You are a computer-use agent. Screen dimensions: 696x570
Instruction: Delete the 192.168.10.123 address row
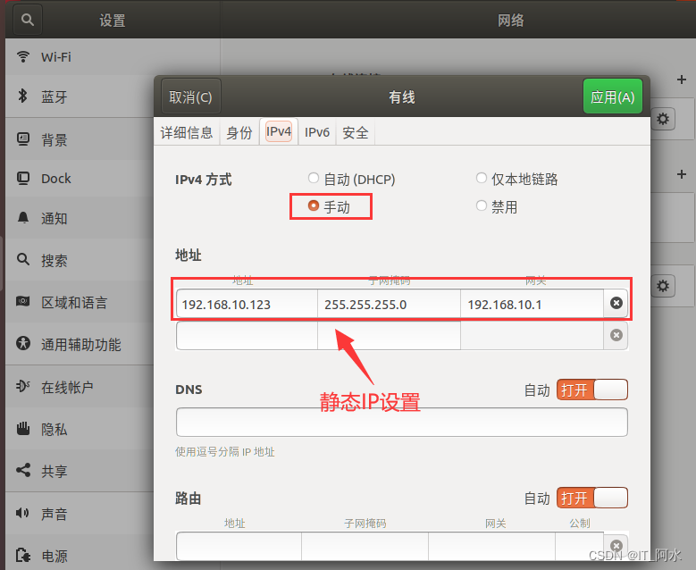tap(616, 303)
